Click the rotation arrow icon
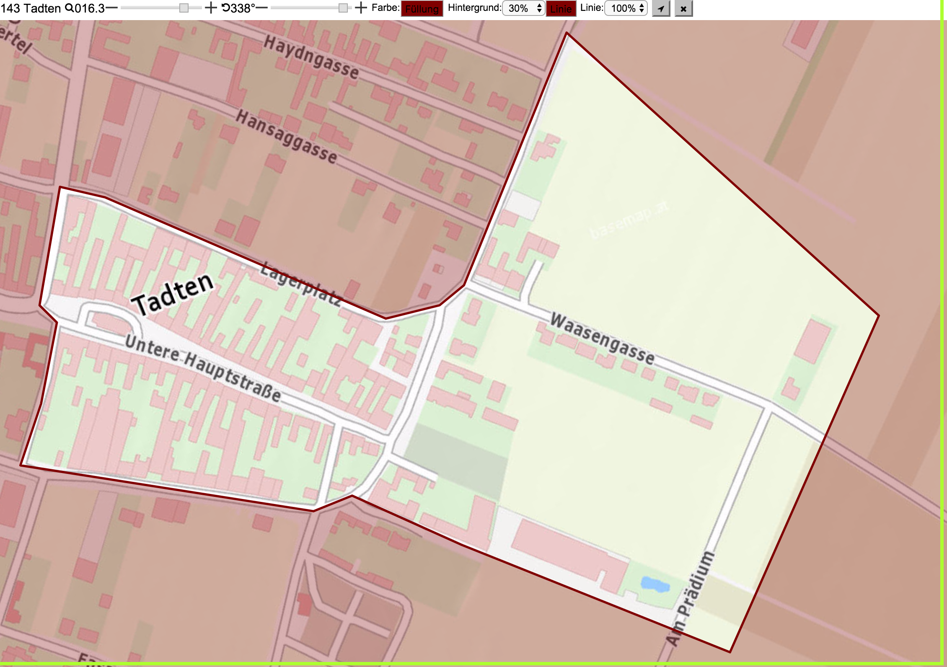 coord(226,8)
